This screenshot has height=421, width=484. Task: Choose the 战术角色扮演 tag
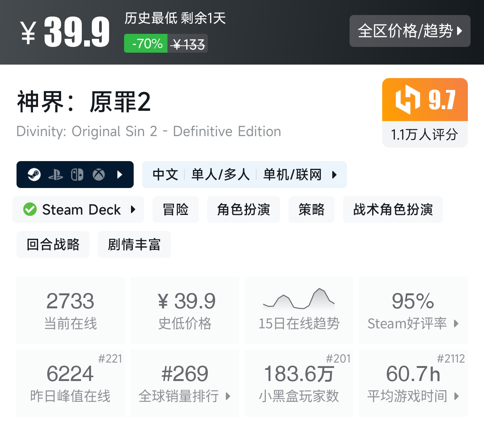[x=393, y=210]
